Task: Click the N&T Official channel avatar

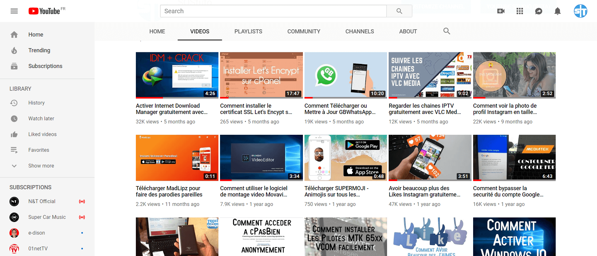Action: (14, 202)
